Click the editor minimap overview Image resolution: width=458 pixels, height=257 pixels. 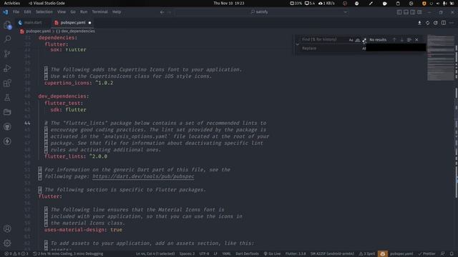click(x=441, y=58)
